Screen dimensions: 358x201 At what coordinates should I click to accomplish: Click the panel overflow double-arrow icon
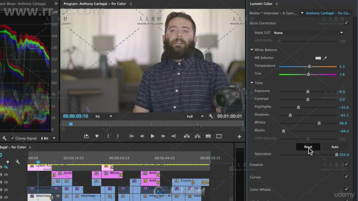click(x=56, y=4)
